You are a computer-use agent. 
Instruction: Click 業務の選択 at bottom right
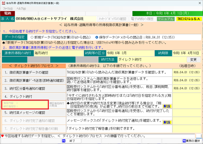pyautogui.click(x=192, y=141)
